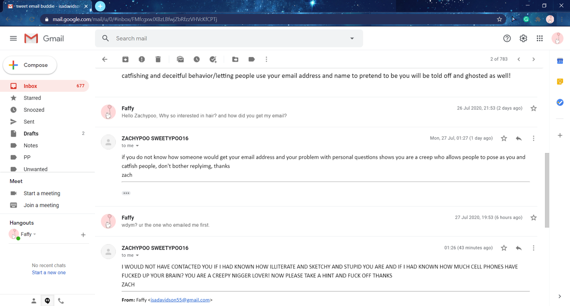
Task: Open the isadavidson55@gmail.com email link
Action: click(x=180, y=300)
